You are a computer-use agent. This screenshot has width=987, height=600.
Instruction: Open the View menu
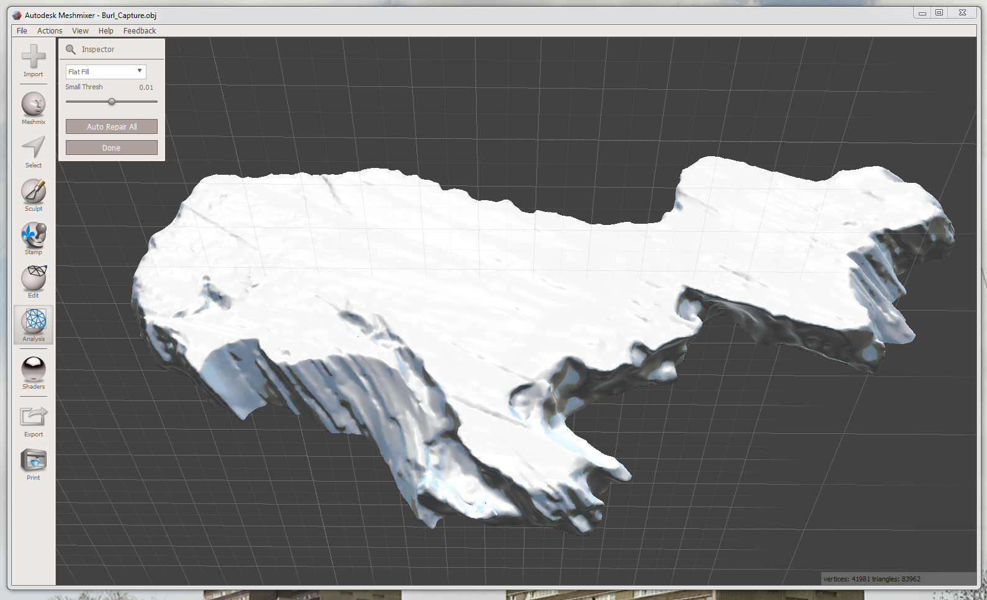click(80, 30)
